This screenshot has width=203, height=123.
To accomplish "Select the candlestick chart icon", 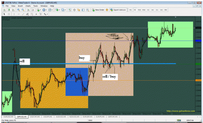I will click(x=9, y=10).
